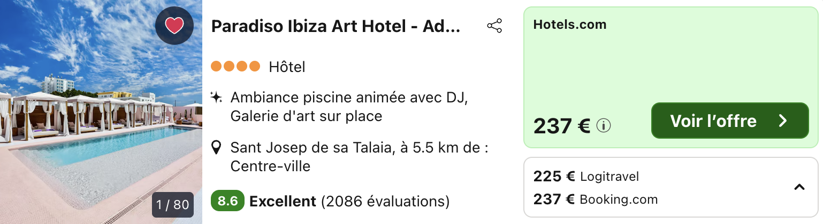Click the 237 € Hotels.com price

(x=561, y=126)
